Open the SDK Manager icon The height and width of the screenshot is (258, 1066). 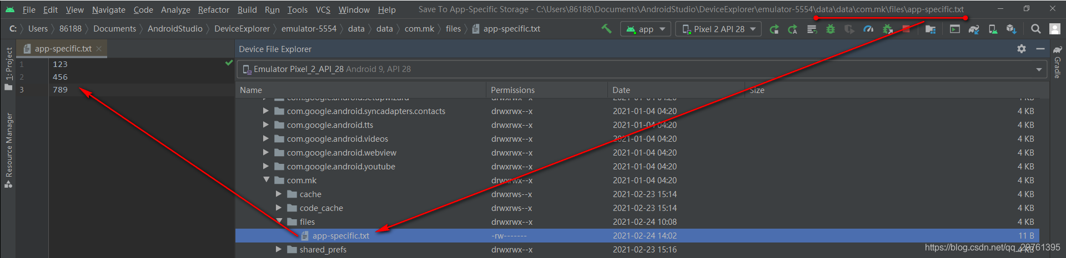pyautogui.click(x=1012, y=29)
